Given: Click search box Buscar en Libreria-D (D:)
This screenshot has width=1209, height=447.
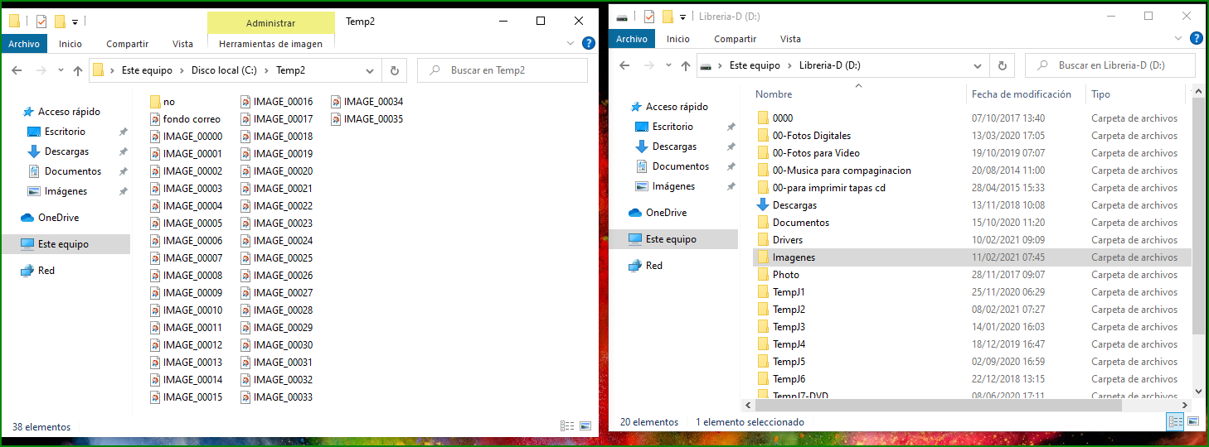Looking at the screenshot, I should pyautogui.click(x=1109, y=65).
